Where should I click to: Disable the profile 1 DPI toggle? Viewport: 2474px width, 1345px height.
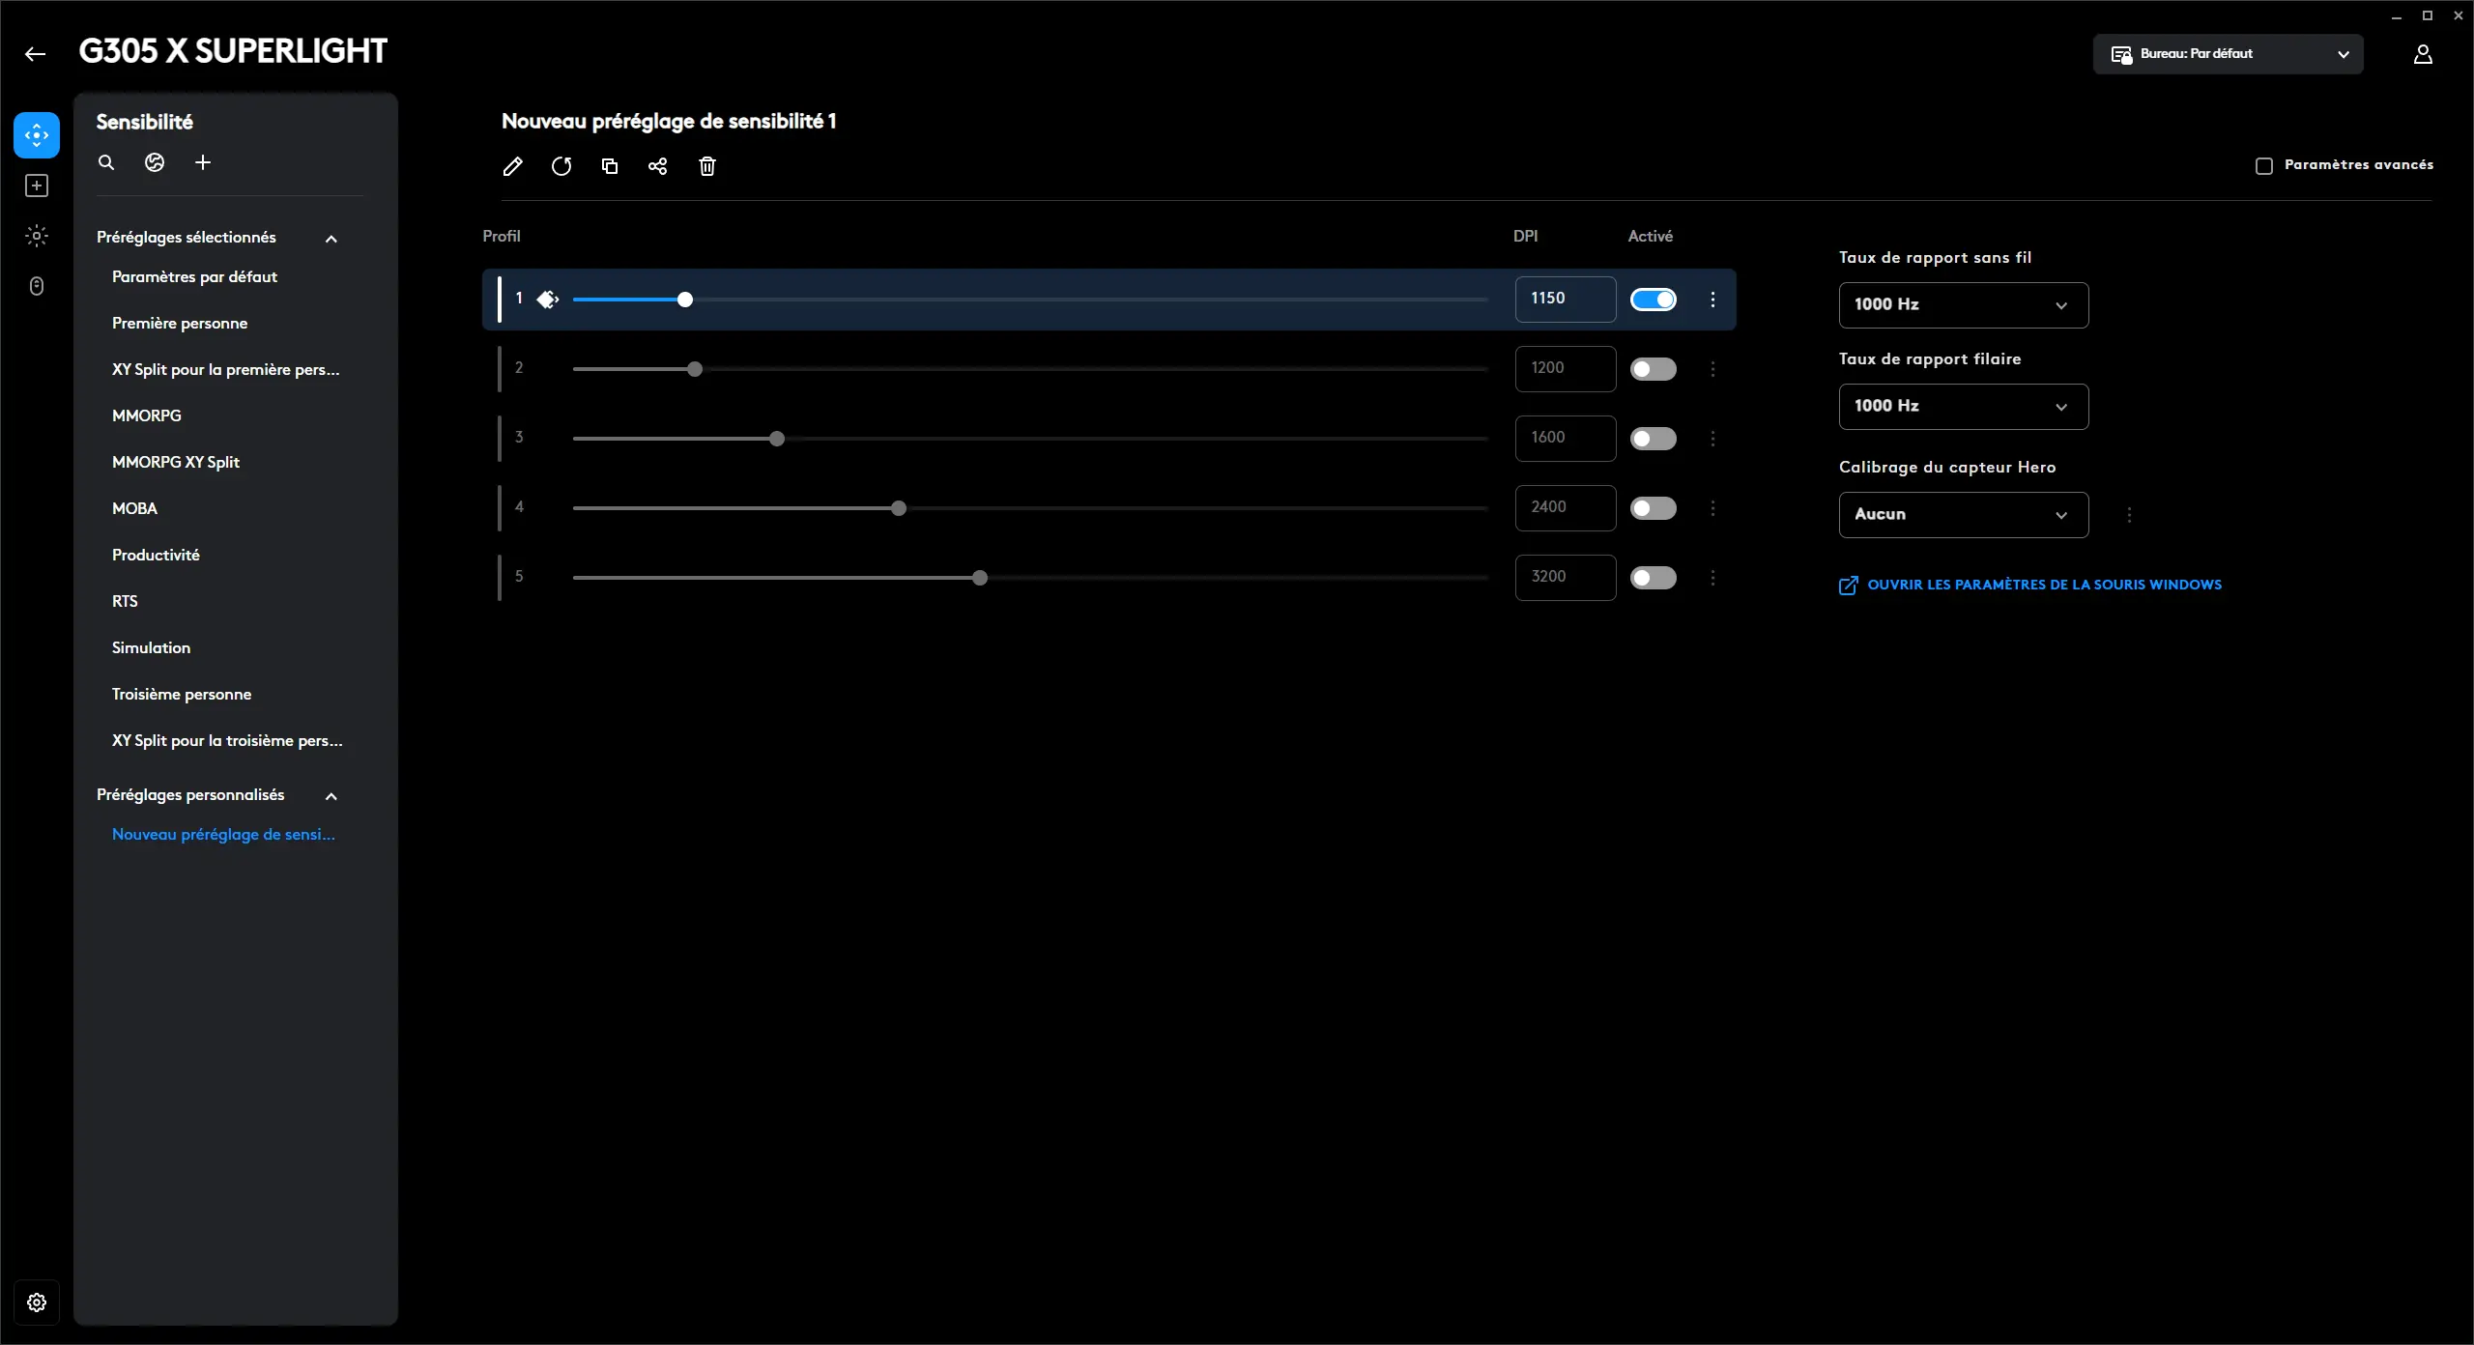1654,300
